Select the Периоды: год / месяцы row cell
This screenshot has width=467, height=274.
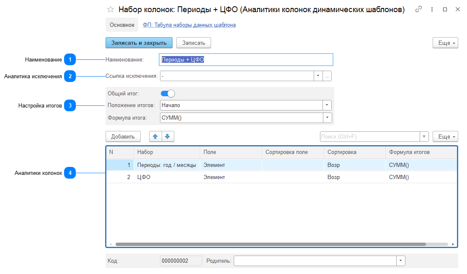[x=167, y=165]
